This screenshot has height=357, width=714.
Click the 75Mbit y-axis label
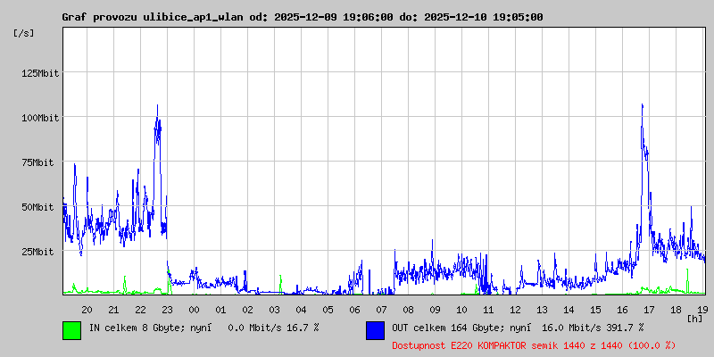(42, 162)
